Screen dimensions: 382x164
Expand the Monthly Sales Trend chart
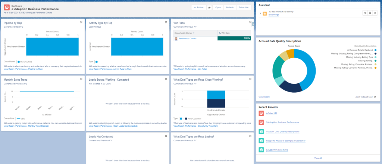(81, 79)
